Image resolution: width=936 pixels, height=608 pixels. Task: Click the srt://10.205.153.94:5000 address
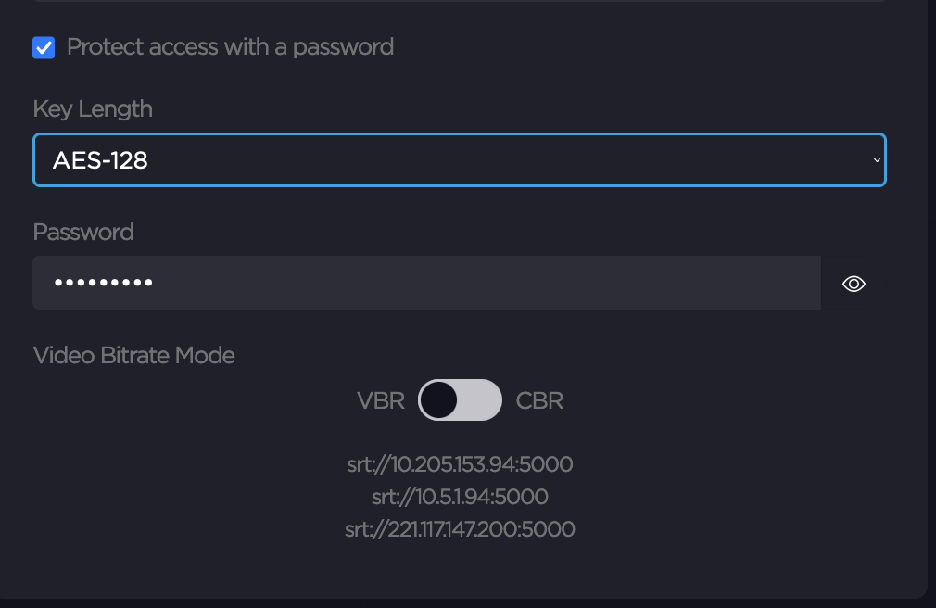coord(460,463)
